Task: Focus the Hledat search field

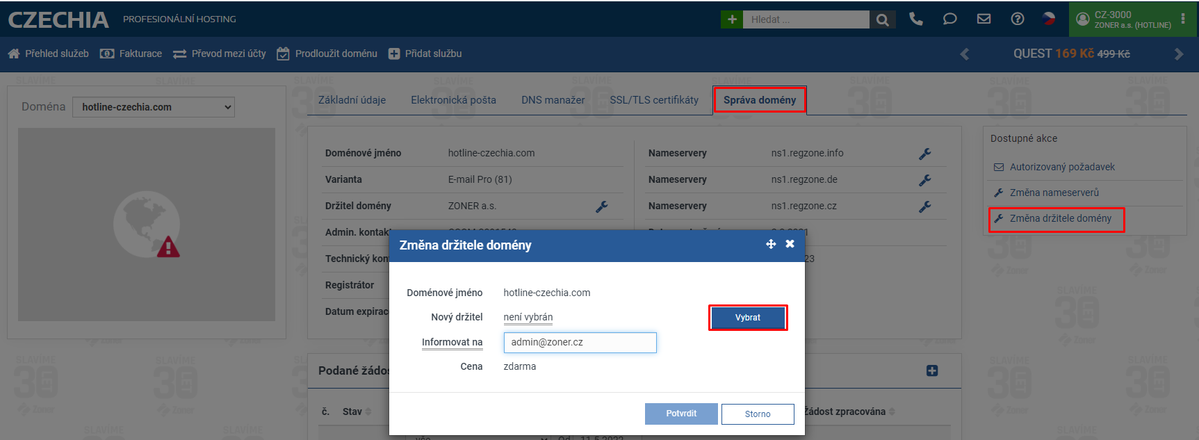Action: (x=806, y=19)
